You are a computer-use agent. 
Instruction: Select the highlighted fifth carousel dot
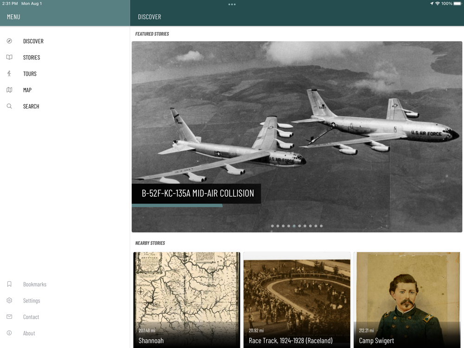point(294,226)
